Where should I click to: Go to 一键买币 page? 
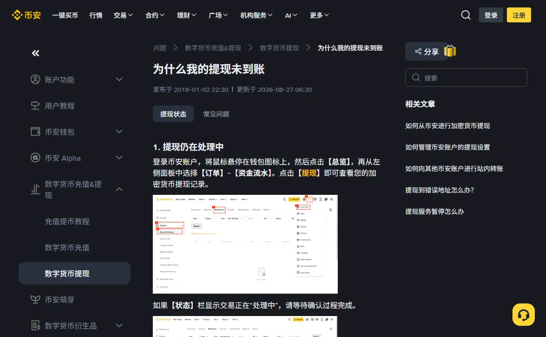tap(65, 15)
